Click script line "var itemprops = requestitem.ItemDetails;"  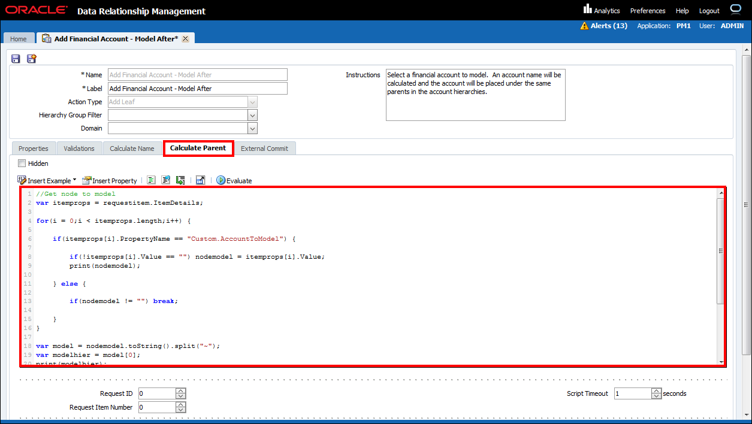[120, 202]
